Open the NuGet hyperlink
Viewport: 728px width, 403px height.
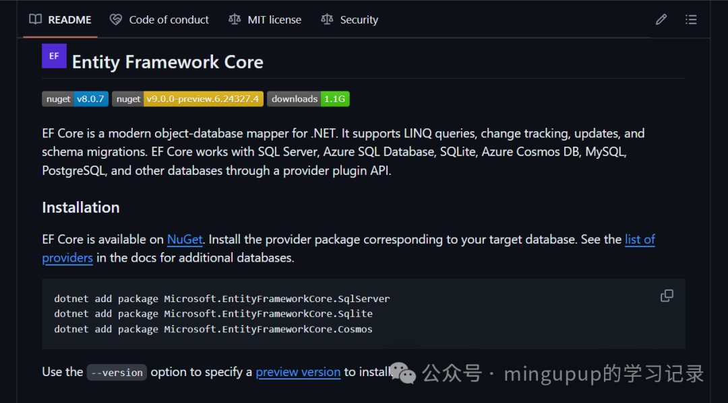(184, 239)
